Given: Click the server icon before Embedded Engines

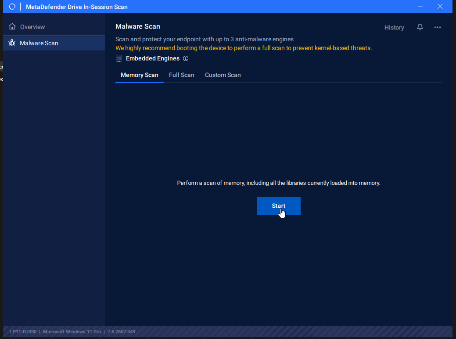Looking at the screenshot, I should [x=119, y=58].
